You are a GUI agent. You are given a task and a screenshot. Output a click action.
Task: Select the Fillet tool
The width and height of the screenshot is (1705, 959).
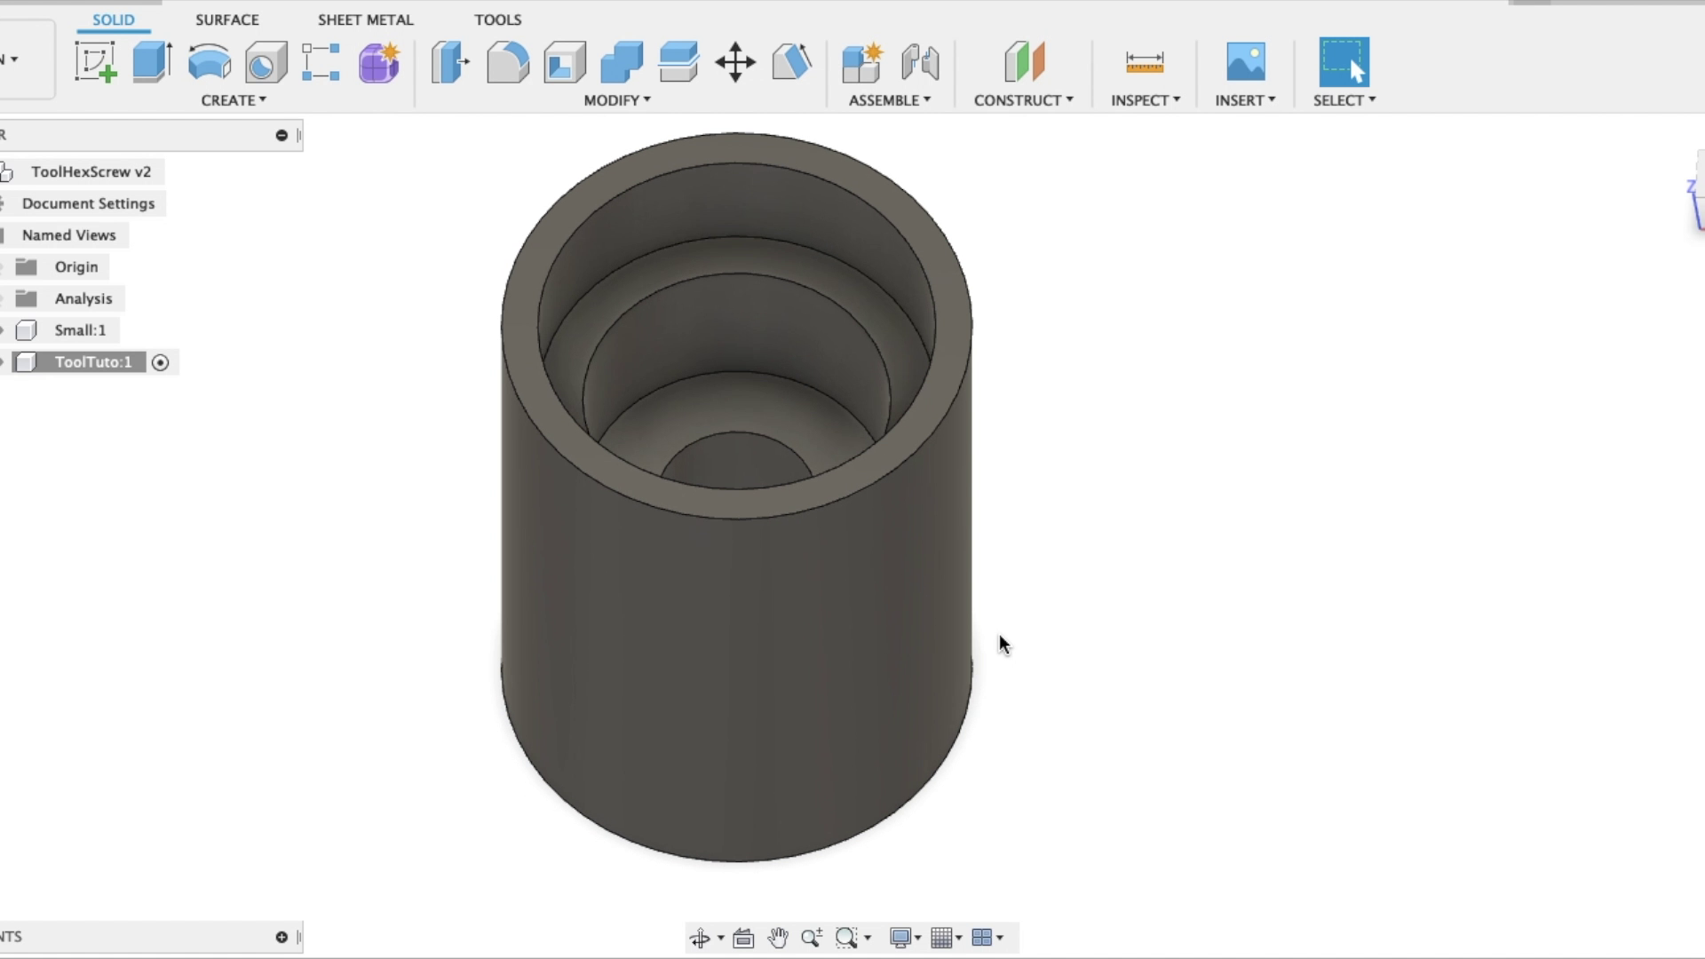507,62
